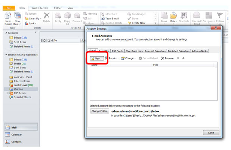Open the AVG Virus Vault folder

coord(21,77)
